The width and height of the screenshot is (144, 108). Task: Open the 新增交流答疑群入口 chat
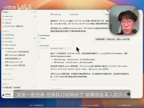pyautogui.click(x=13, y=58)
